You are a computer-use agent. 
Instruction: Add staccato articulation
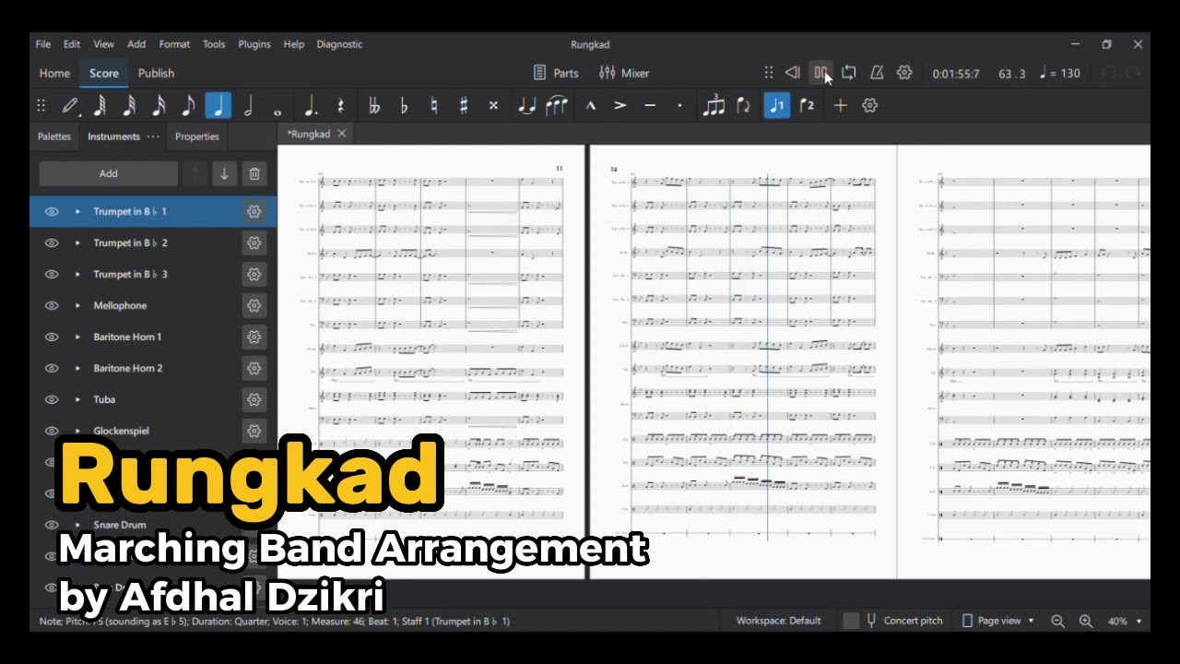pyautogui.click(x=679, y=106)
